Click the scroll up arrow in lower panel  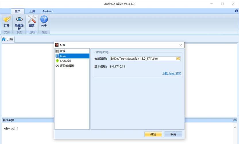pyautogui.click(x=235, y=127)
